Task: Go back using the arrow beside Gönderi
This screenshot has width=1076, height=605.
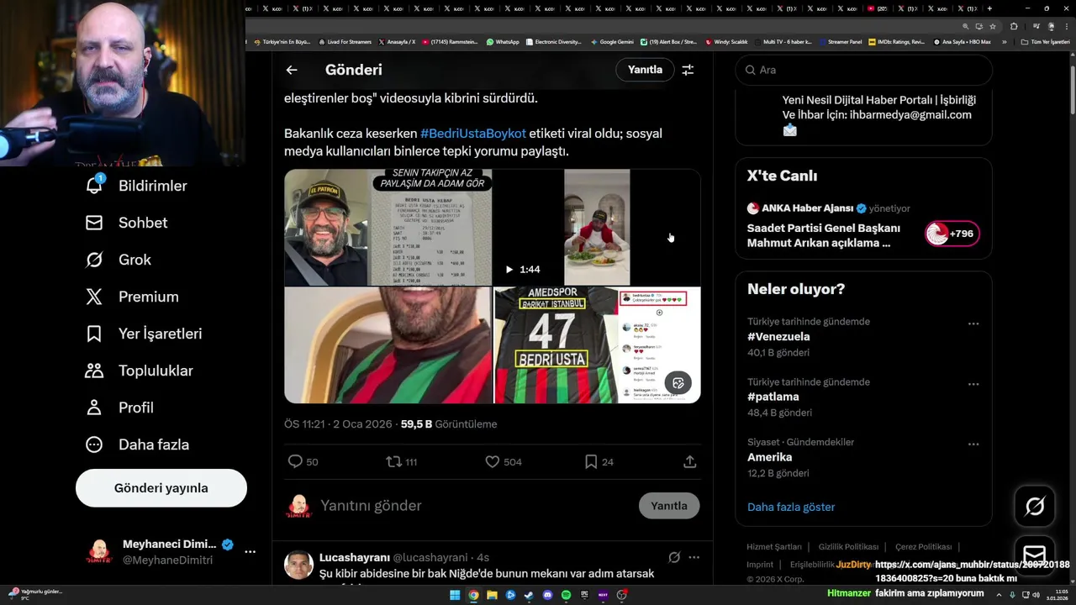Action: coord(291,70)
